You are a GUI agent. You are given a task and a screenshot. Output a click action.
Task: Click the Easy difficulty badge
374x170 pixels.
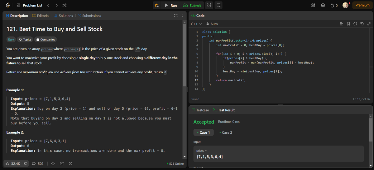(x=11, y=39)
